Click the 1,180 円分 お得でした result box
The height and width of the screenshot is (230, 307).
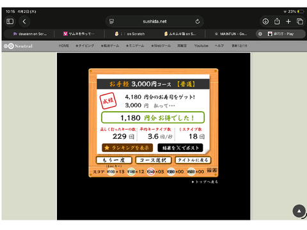pos(153,118)
